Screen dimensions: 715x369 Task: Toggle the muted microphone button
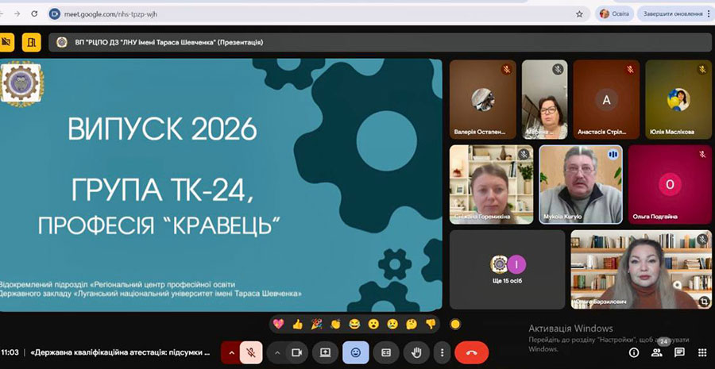tap(251, 352)
